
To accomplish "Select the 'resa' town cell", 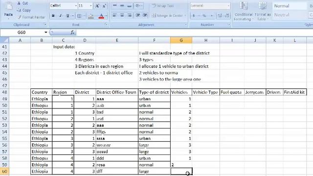I will (x=117, y=165).
